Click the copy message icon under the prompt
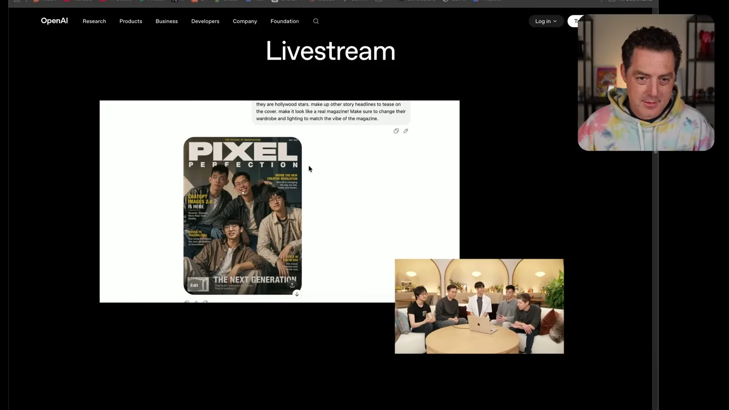The image size is (729, 410). click(x=396, y=131)
